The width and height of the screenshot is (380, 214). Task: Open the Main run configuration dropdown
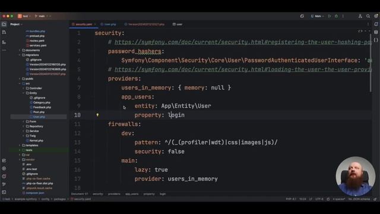(317, 16)
